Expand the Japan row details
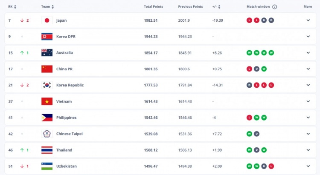 point(308,20)
